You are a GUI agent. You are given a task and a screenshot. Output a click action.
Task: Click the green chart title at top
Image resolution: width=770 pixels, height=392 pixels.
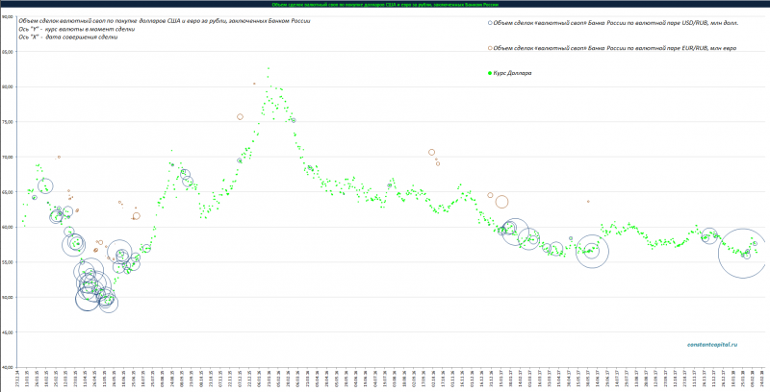385,4
